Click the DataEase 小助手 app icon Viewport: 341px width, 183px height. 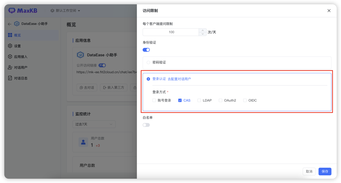(17, 24)
